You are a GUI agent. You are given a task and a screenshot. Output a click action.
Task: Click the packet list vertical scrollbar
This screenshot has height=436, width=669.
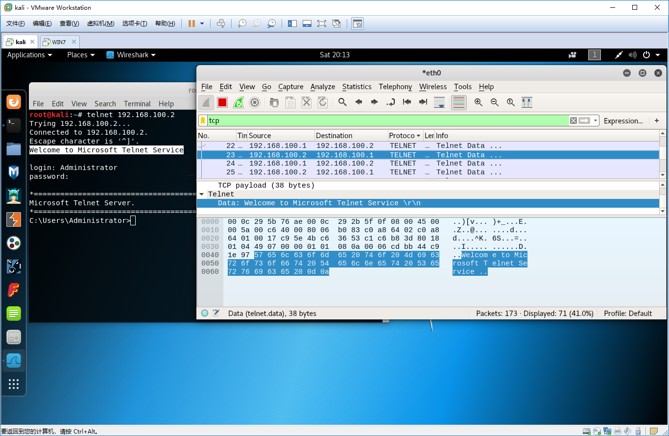coord(663,154)
